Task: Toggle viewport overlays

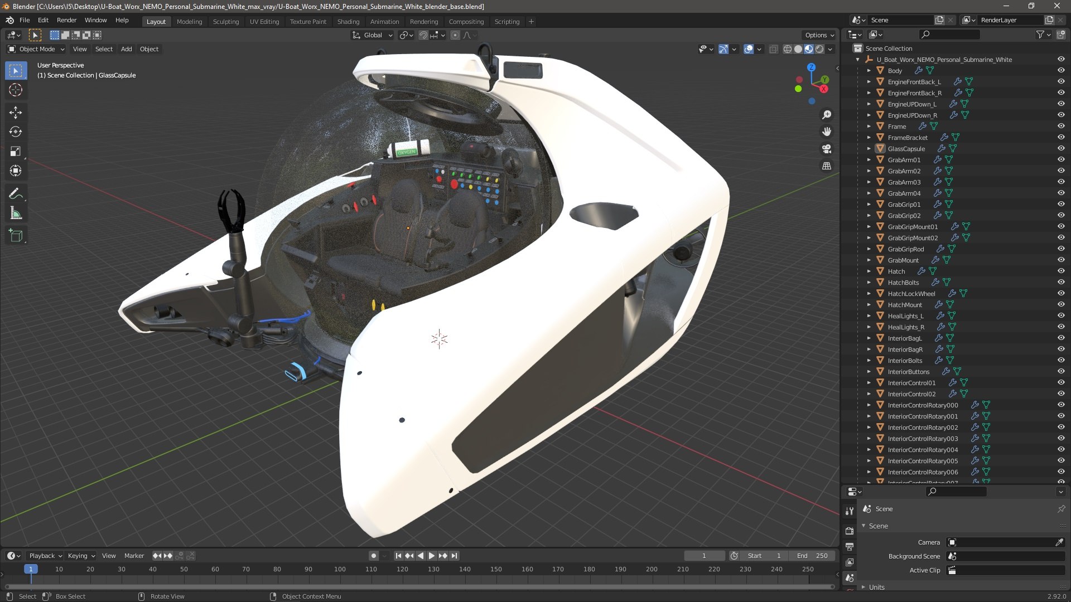Action: click(749, 49)
